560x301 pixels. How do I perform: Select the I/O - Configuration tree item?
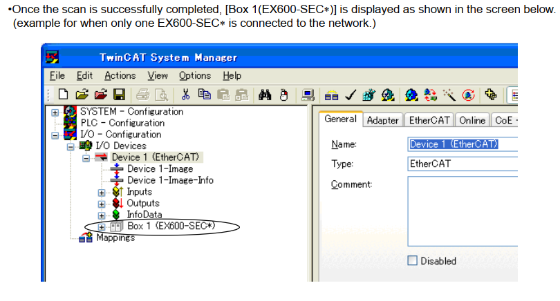(x=121, y=135)
